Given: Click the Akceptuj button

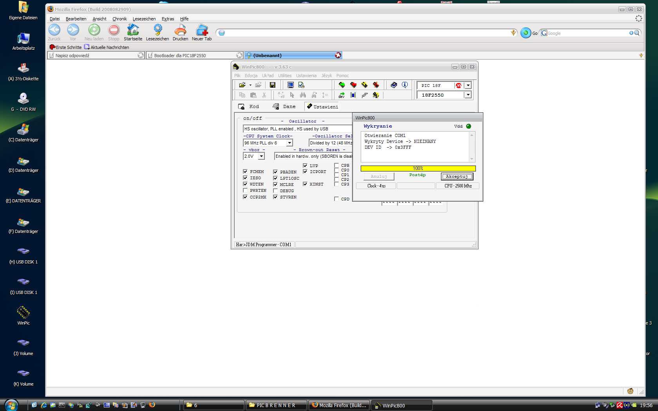Looking at the screenshot, I should [457, 177].
